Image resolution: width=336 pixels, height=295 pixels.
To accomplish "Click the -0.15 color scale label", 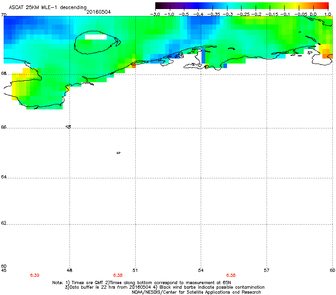I will point(272,15).
